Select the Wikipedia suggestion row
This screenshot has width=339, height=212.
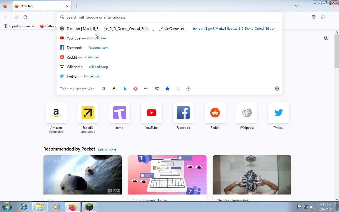pos(169,67)
